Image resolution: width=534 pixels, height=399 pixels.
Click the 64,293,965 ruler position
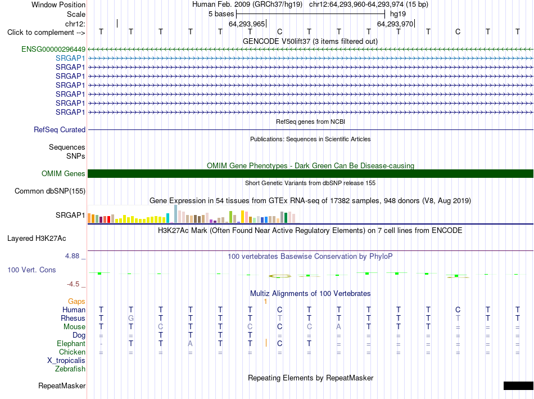point(247,24)
